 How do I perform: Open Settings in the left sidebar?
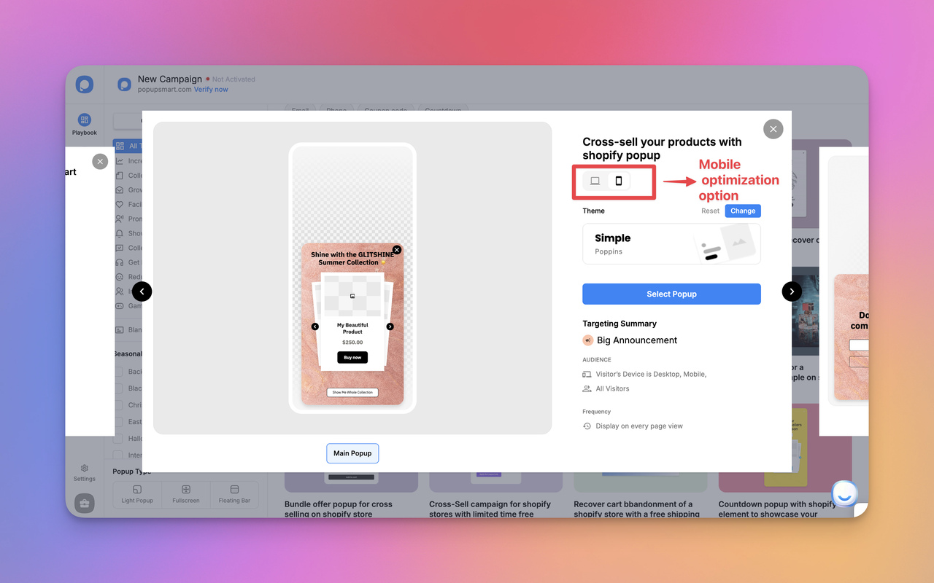click(x=85, y=472)
